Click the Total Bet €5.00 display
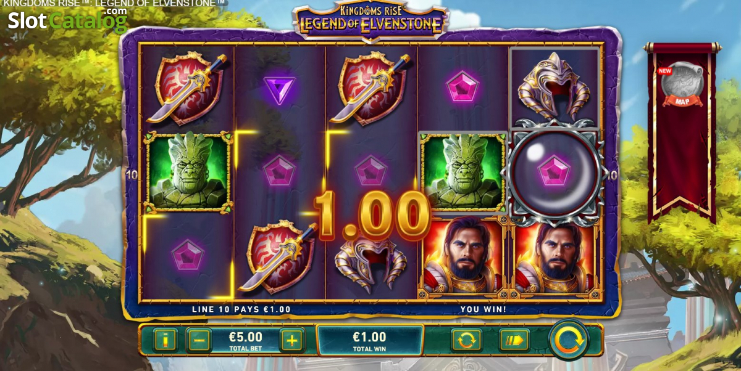The image size is (741, 371). coord(246,340)
